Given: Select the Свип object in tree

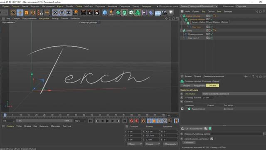Looking at the screenshot, I should 189,30.
